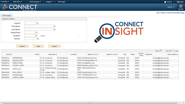Open the Add To dropdown
This screenshot has width=185, height=104.
click(171, 7)
